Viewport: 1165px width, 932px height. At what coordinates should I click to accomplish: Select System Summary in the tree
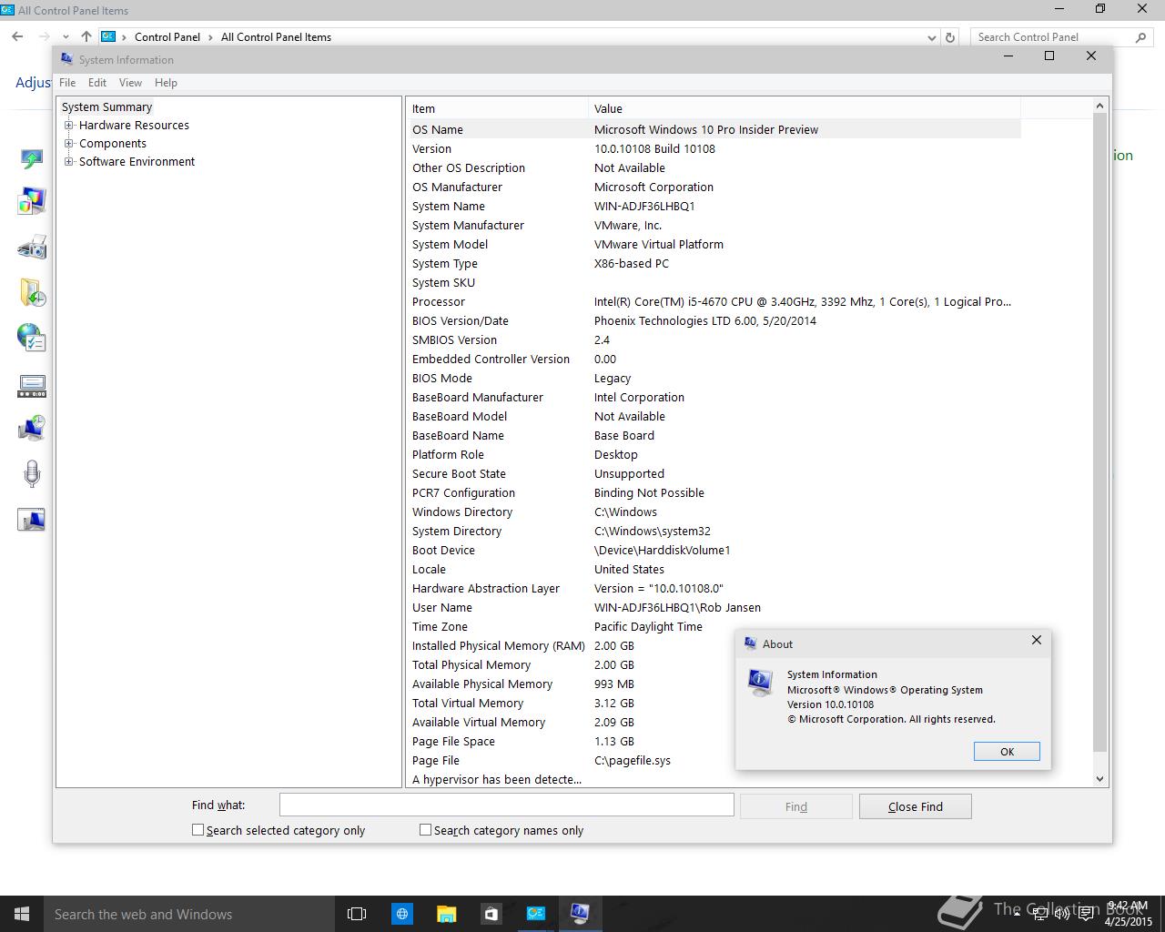[x=106, y=107]
